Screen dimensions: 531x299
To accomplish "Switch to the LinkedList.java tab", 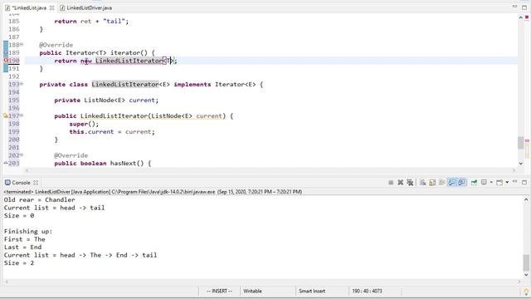I will click(x=29, y=7).
